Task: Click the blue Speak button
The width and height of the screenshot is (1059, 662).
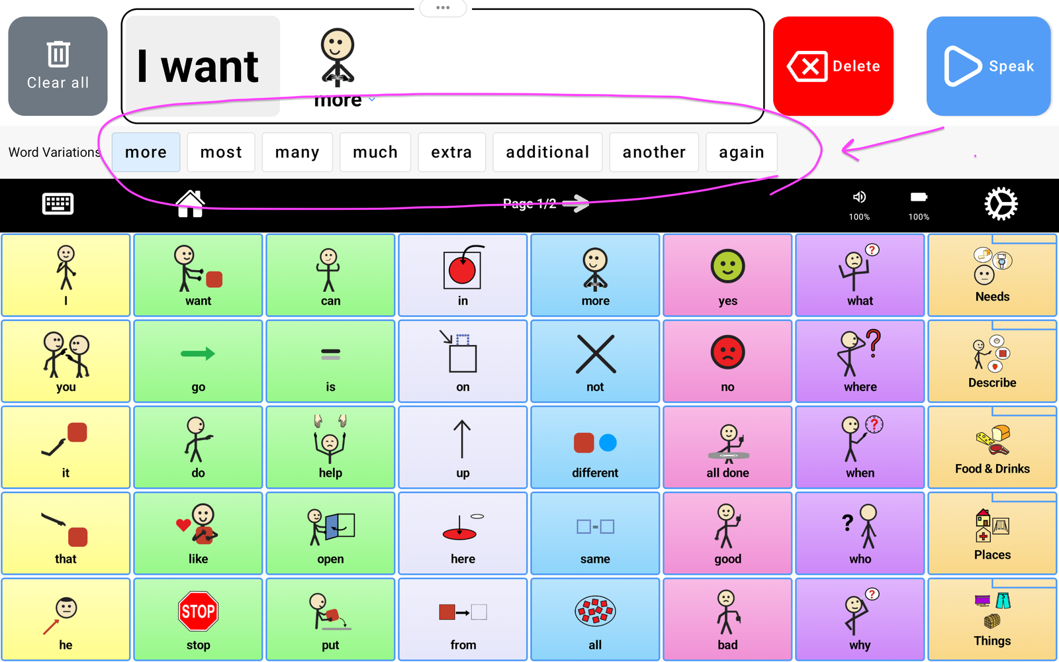Action: [x=988, y=66]
